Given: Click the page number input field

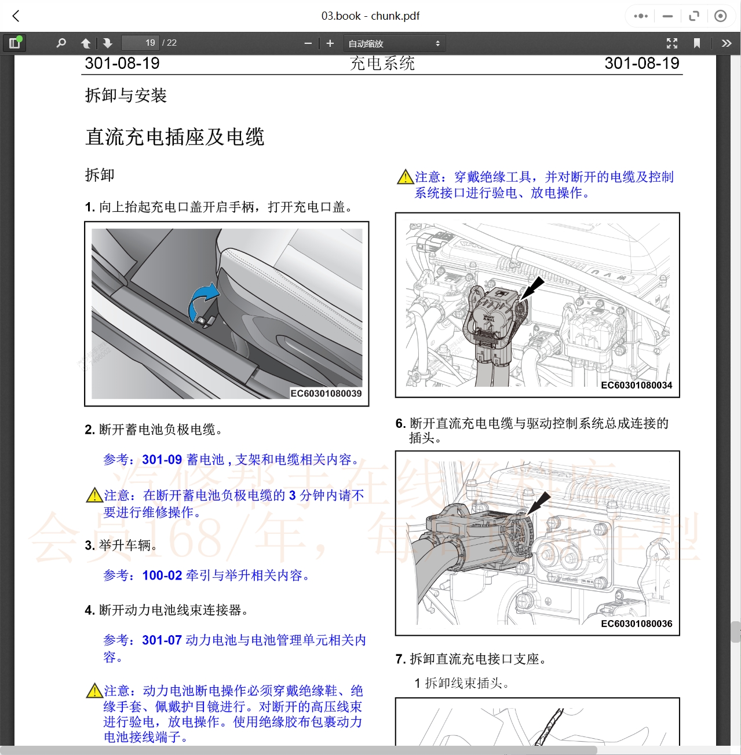Looking at the screenshot, I should pos(140,42).
